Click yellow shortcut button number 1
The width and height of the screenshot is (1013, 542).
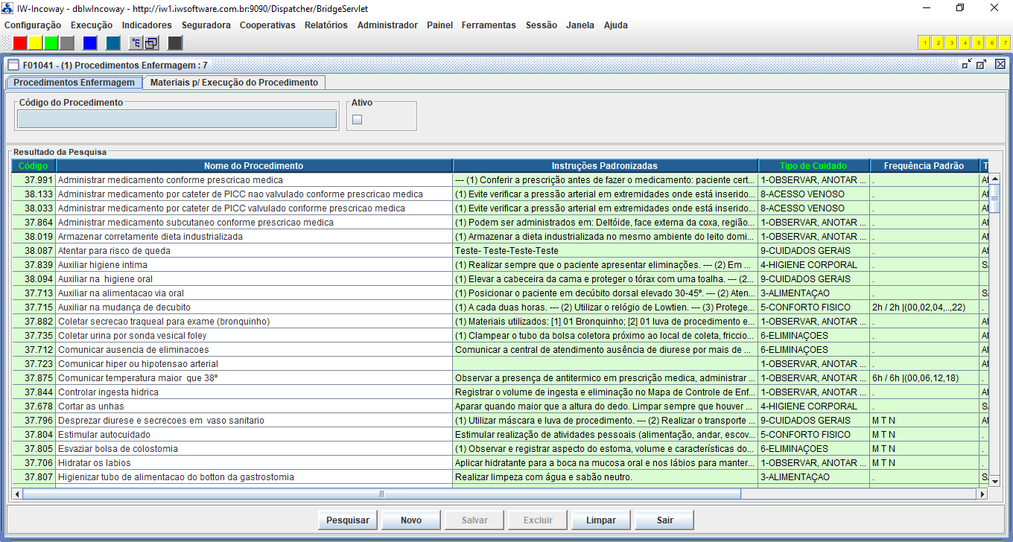(924, 42)
